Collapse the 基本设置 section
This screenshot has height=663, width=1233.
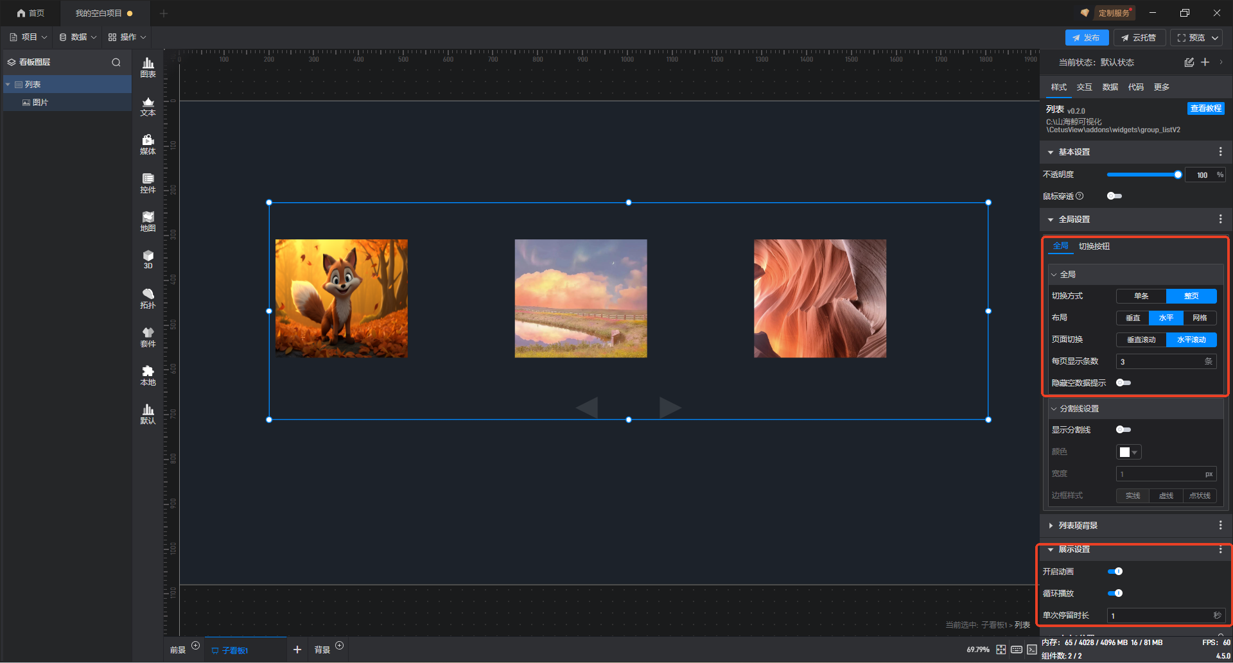coord(1051,152)
